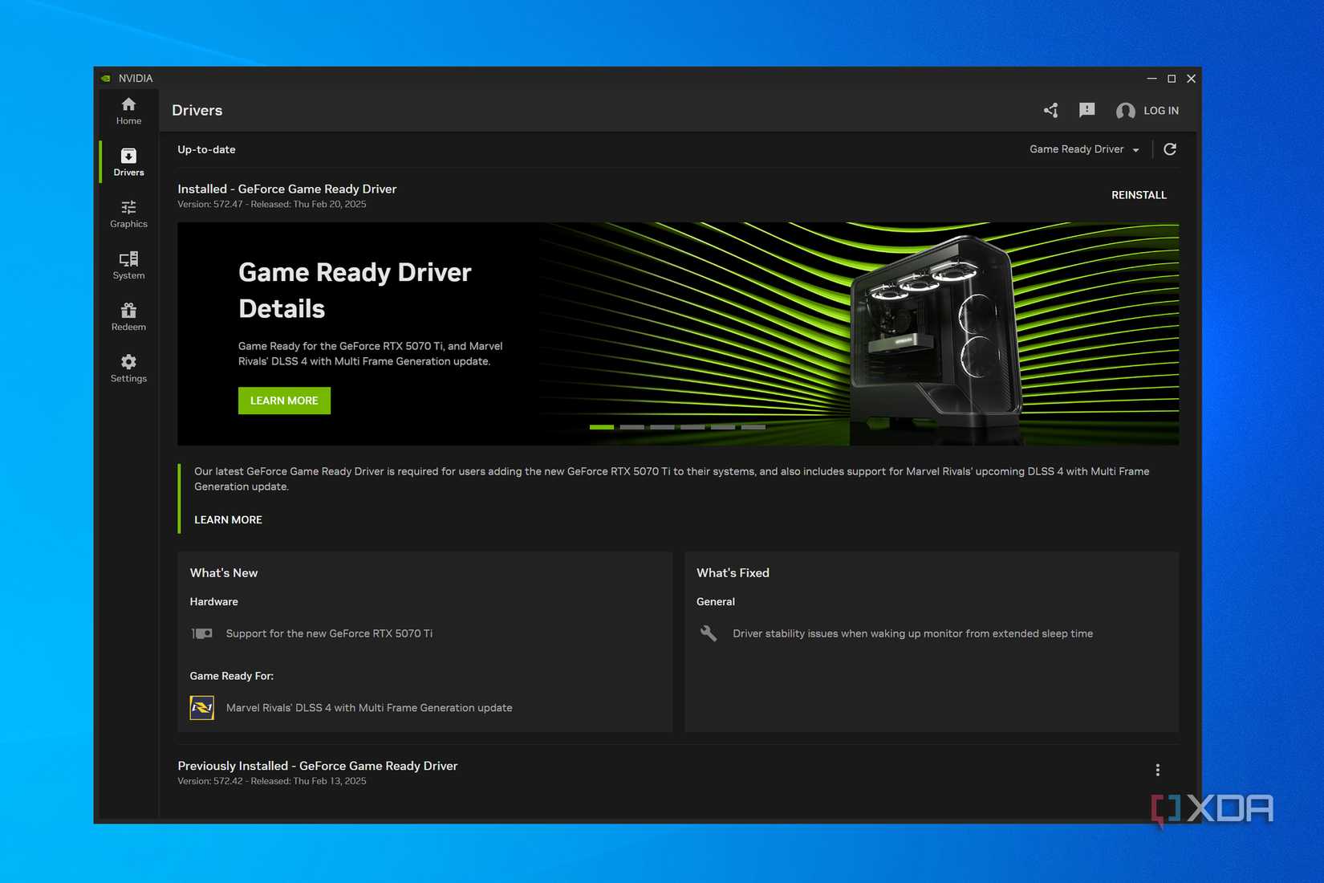The width and height of the screenshot is (1324, 883).
Task: Click the share icon in the top bar
Action: [1050, 110]
